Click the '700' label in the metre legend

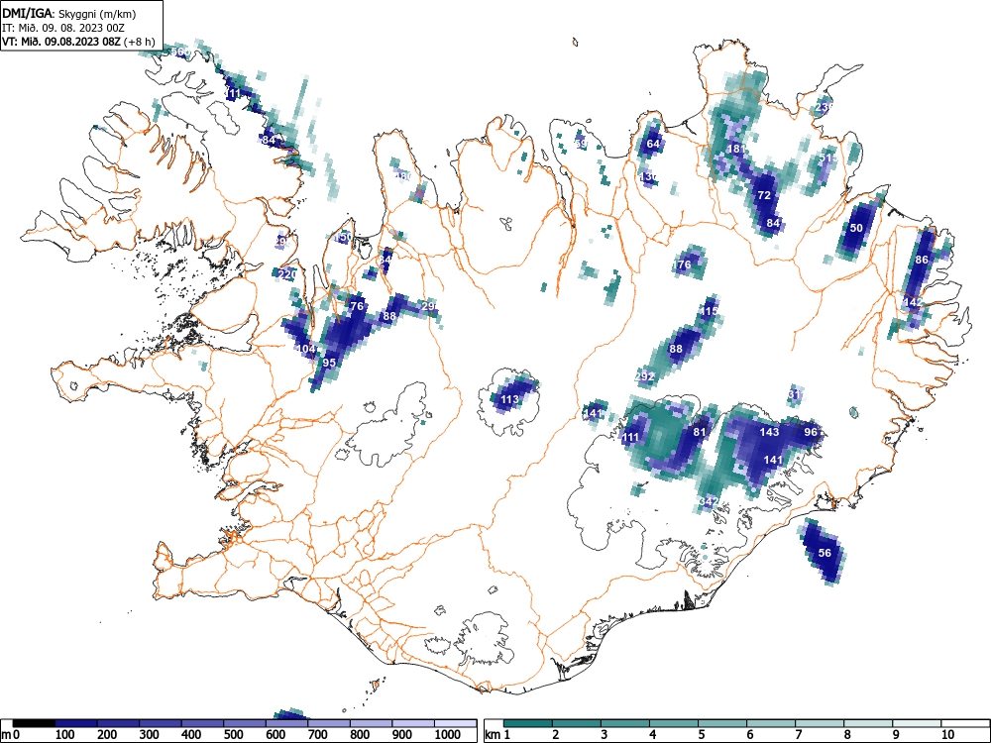317,735
